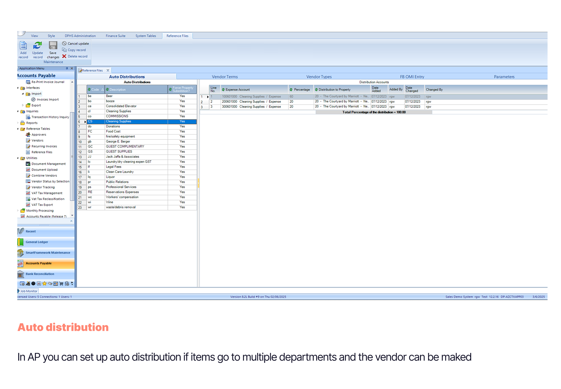Switch to Vendor Types tab
Viewport: 561px width, 389px height.
(319, 77)
